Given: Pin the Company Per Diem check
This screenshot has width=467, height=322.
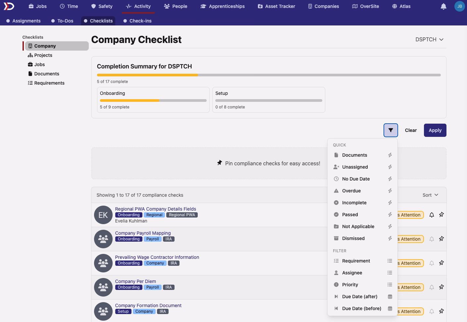Looking at the screenshot, I should pos(441,287).
